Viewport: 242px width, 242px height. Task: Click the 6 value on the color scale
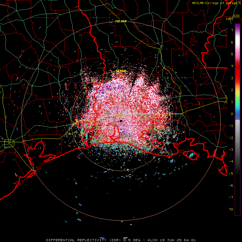pos(232,42)
